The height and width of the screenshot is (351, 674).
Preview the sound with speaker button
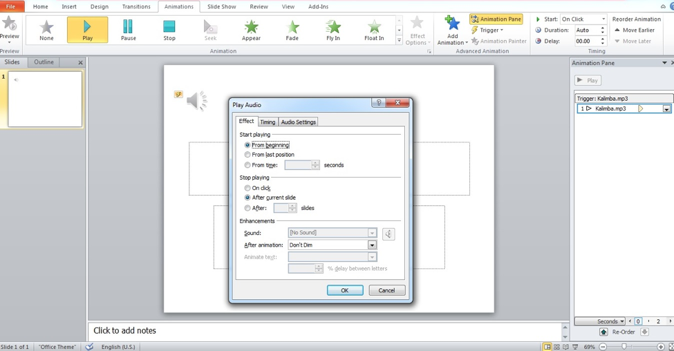(388, 234)
